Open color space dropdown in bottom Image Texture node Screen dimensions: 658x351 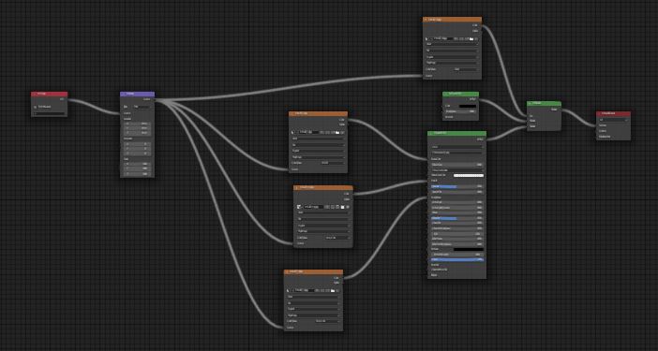click(327, 321)
